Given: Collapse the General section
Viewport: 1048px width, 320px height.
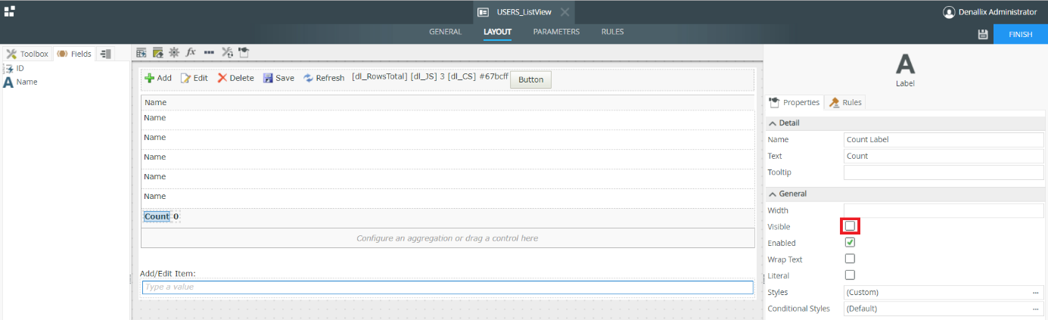Looking at the screenshot, I should [772, 194].
